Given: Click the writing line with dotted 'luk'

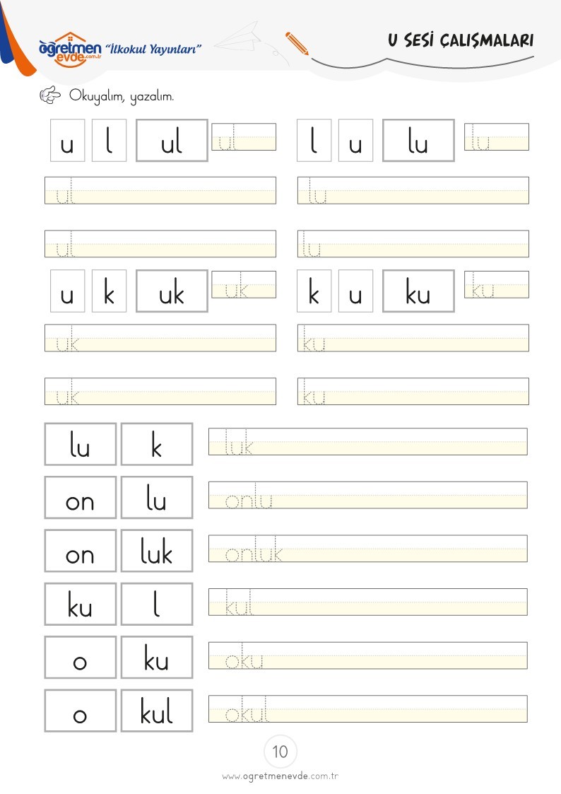Looking at the screenshot, I should click(x=368, y=442).
